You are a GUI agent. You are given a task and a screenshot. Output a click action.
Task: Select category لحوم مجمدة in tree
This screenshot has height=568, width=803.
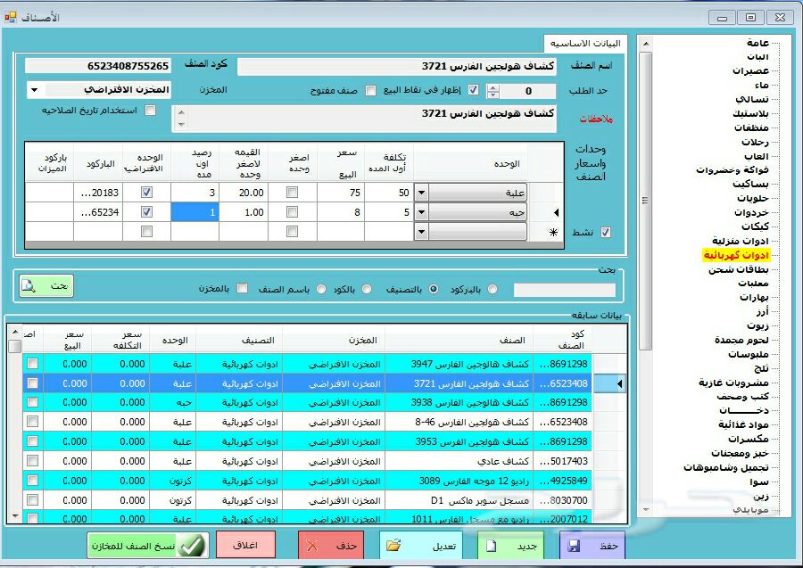[741, 340]
